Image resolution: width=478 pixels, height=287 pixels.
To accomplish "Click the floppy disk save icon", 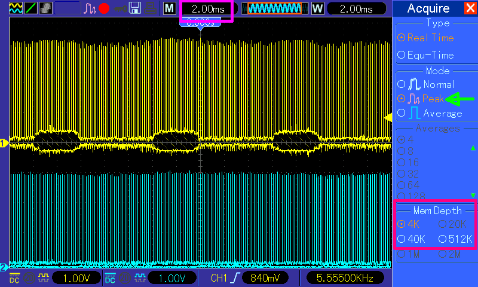I will click(134, 9).
